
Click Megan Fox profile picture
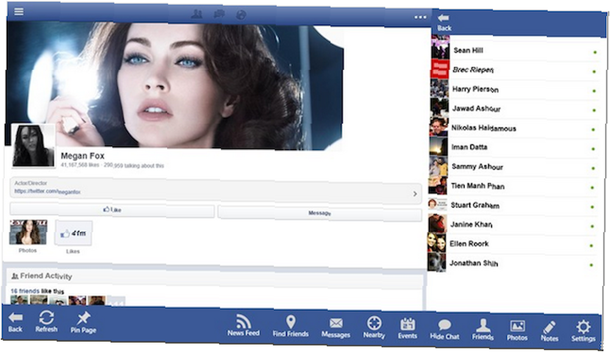click(33, 145)
